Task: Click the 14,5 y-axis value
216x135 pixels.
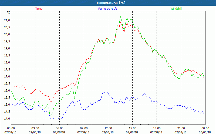Action: tap(7, 112)
